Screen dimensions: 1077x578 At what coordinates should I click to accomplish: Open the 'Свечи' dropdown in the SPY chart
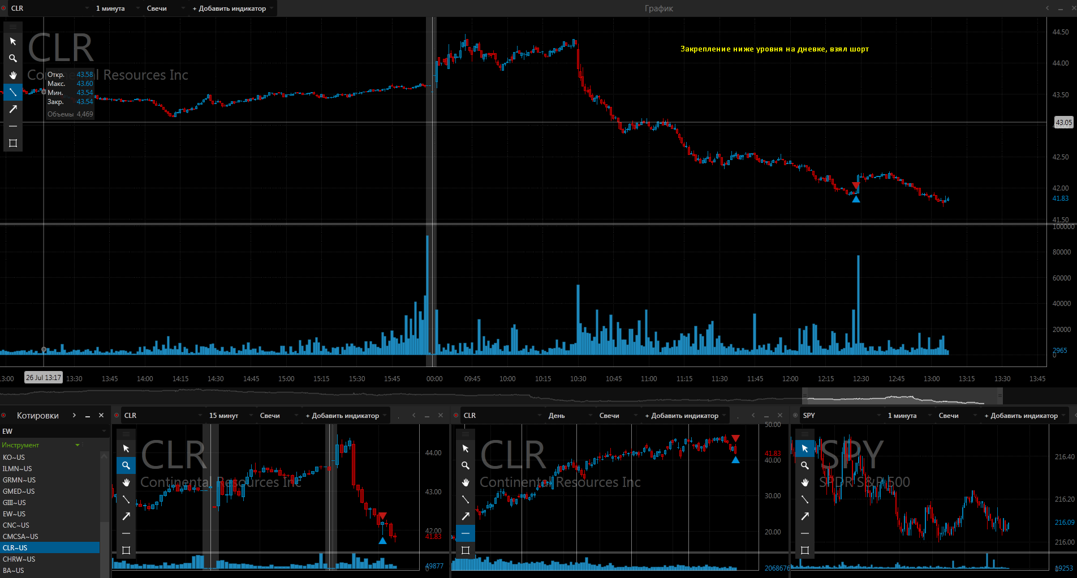click(957, 416)
